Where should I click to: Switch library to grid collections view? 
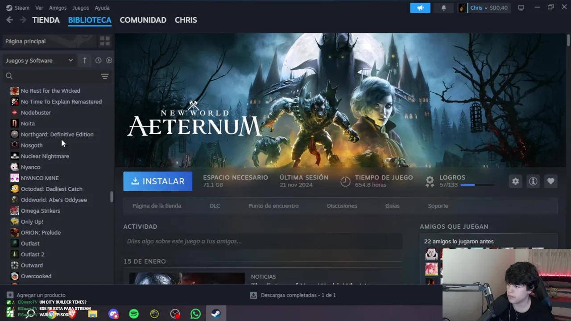[x=105, y=41]
